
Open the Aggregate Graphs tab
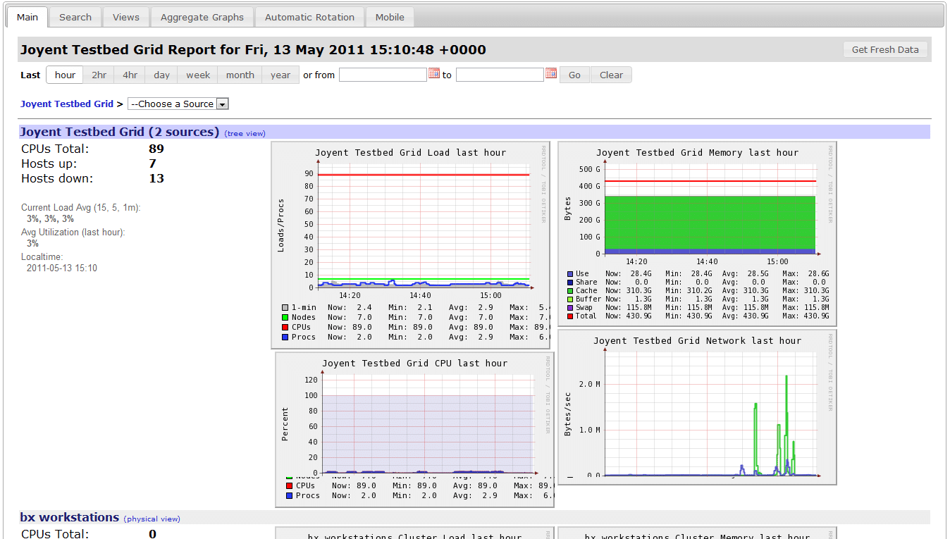(202, 17)
